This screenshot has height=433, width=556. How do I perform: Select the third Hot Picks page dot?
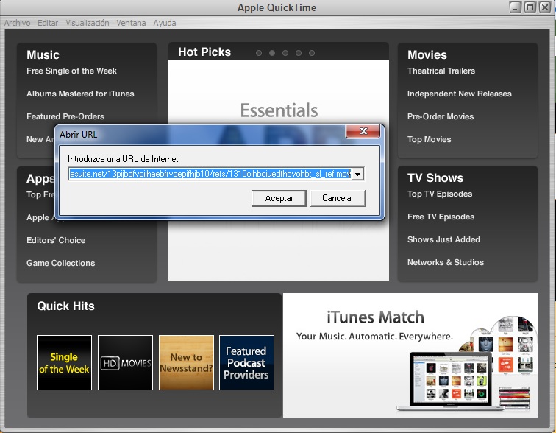pyautogui.click(x=285, y=53)
